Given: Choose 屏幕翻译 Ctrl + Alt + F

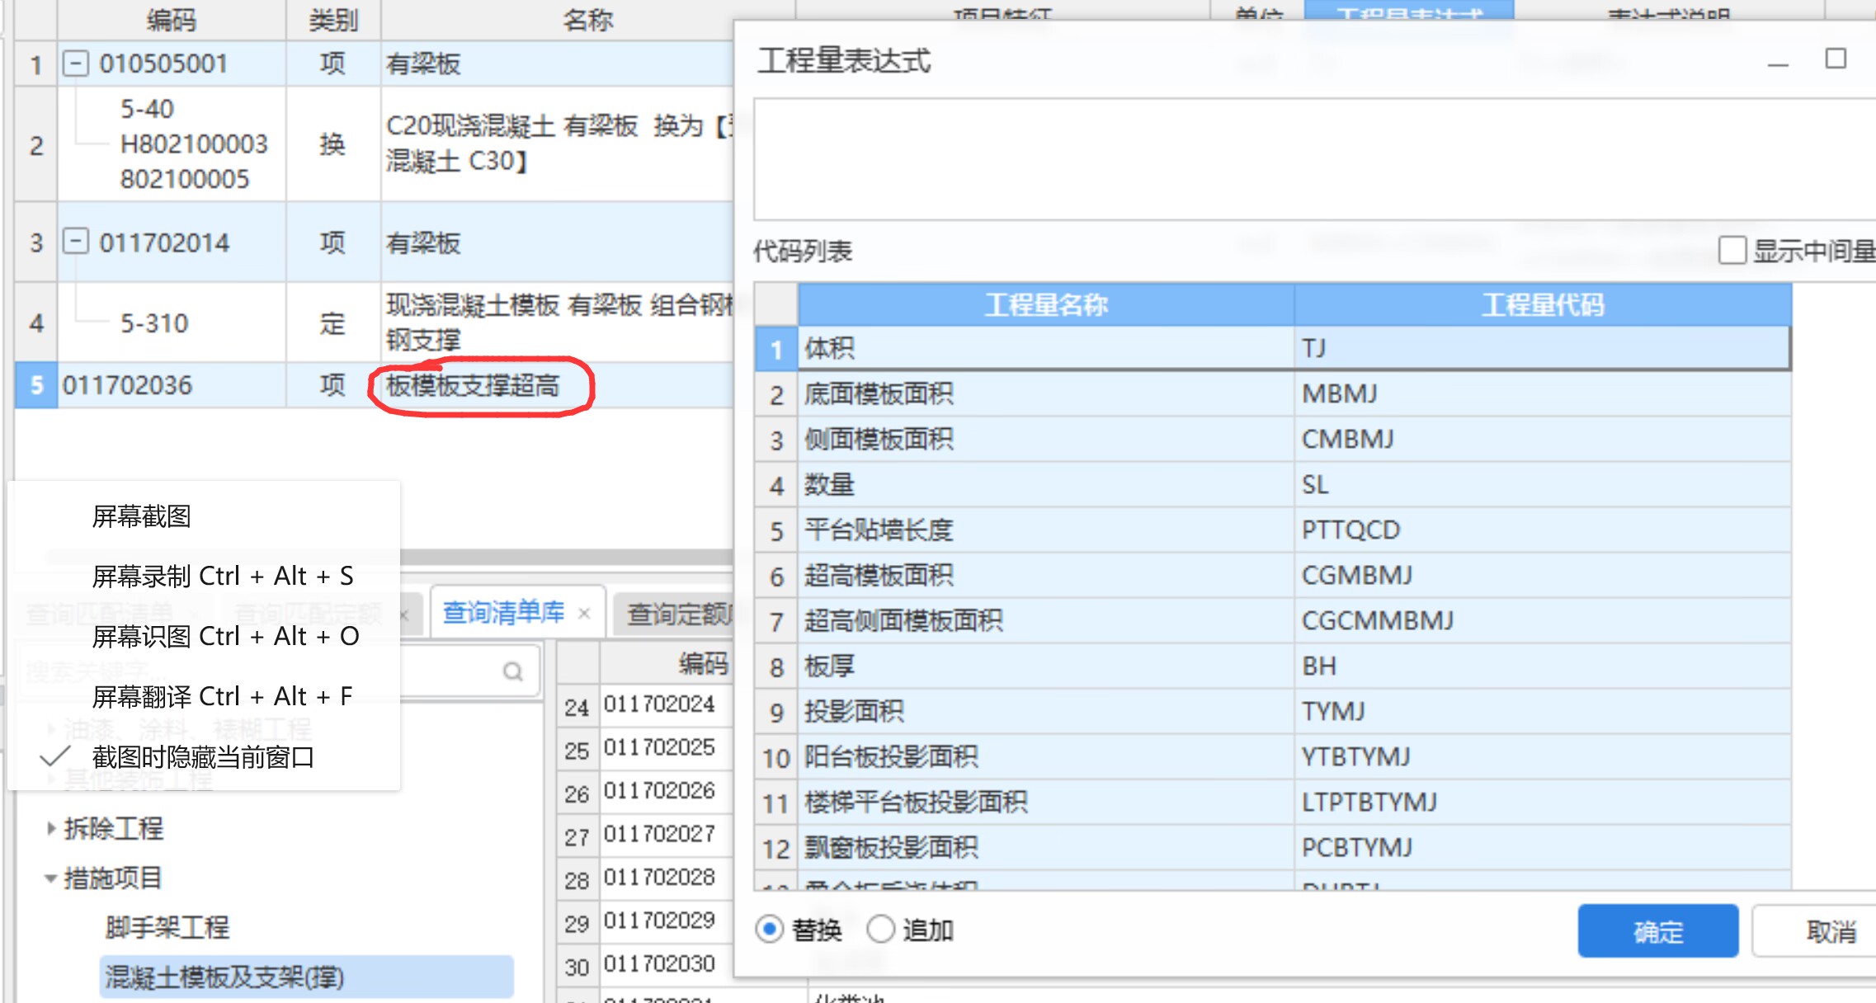Looking at the screenshot, I should [x=222, y=696].
